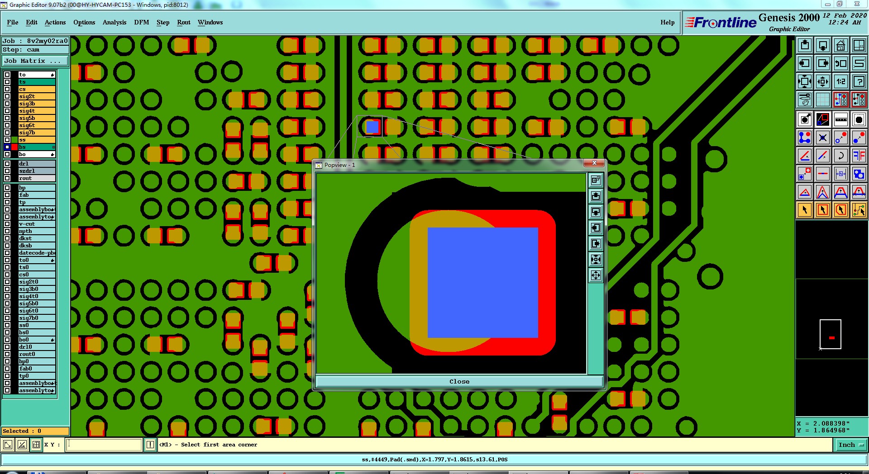The height and width of the screenshot is (474, 869).
Task: Click the home view icon
Action: tap(841, 45)
